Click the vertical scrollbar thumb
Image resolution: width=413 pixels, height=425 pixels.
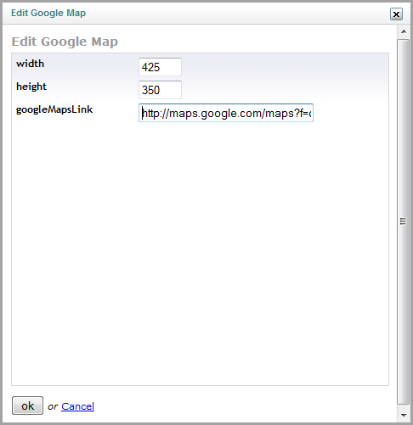tap(403, 222)
